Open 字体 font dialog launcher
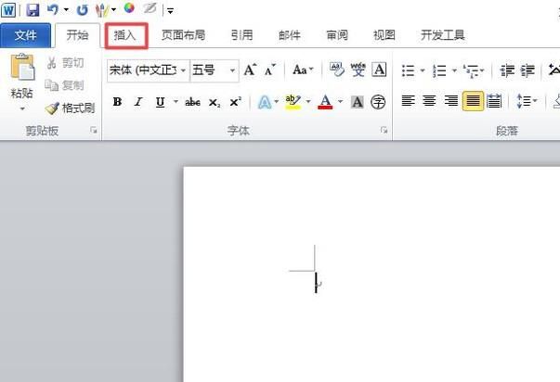Viewport: 560px width, 382px height. (x=384, y=130)
